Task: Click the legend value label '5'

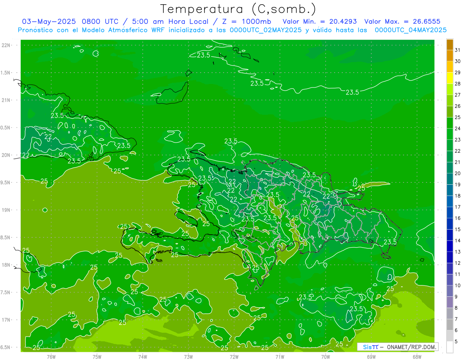Action: pyautogui.click(x=456, y=341)
